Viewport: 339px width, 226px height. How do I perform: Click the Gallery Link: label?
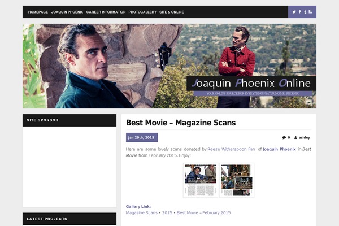click(138, 207)
